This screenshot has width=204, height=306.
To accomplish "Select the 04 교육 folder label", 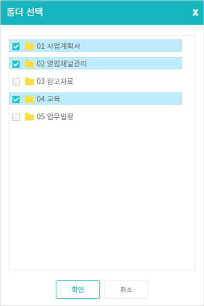I will (x=48, y=99).
